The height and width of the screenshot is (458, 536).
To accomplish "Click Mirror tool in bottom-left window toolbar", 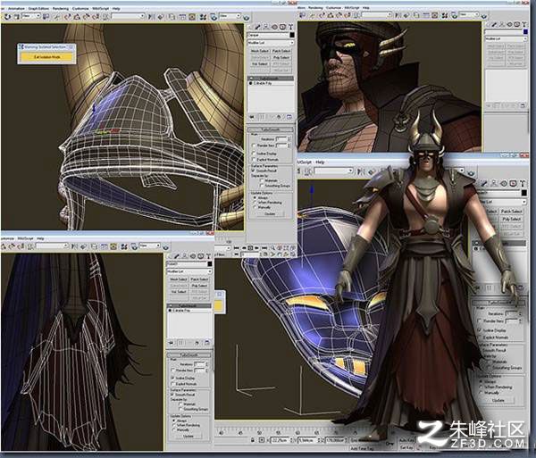I will click(x=74, y=246).
